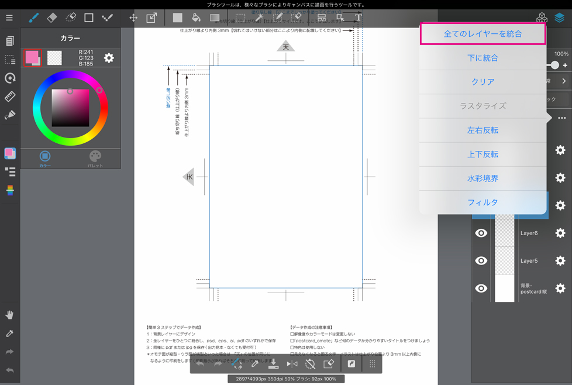Hide the 背景-postcard縦 background layer
This screenshot has height=385, width=572.
point(481,288)
